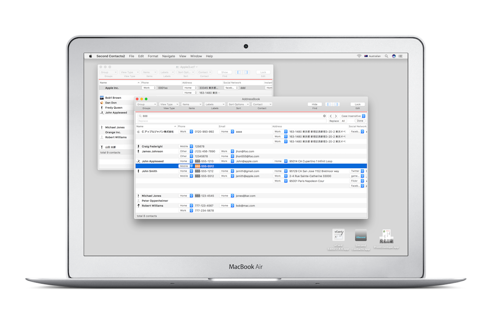Open Notification Center list icon
492x323 pixels.
click(400, 56)
